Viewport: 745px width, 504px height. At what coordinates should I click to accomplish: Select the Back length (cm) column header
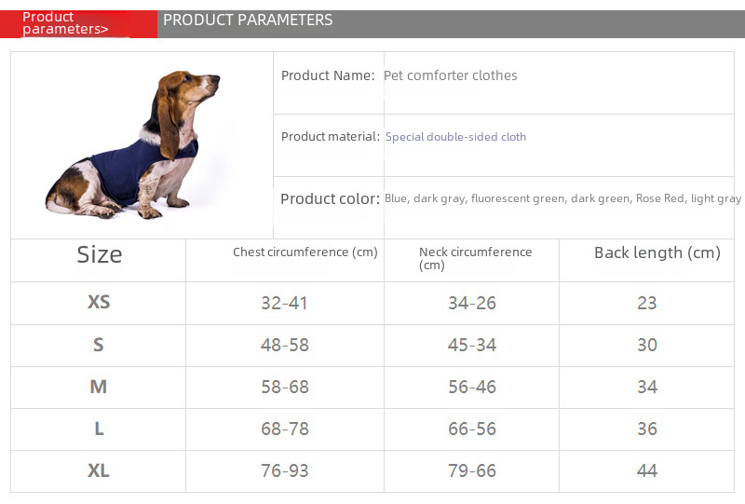pos(657,252)
